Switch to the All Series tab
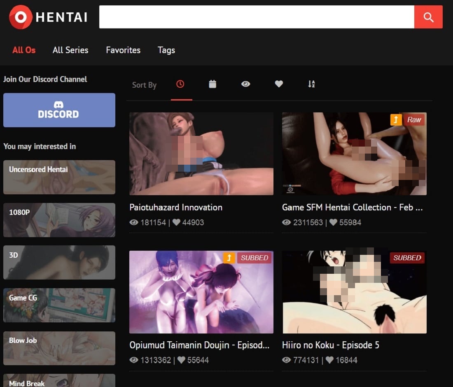 point(70,50)
